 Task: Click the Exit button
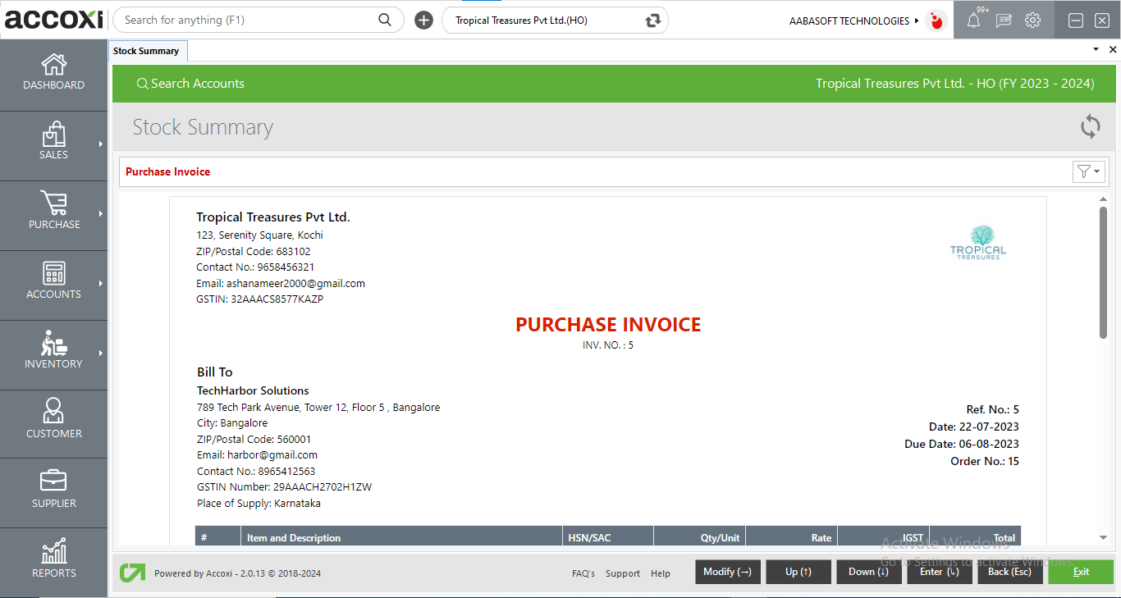click(1080, 572)
